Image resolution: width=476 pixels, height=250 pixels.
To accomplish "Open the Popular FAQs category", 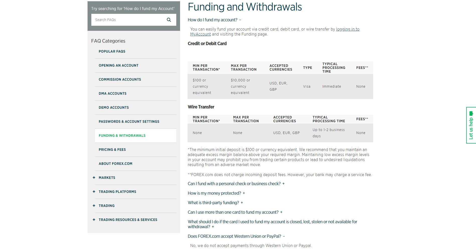I will point(112,51).
